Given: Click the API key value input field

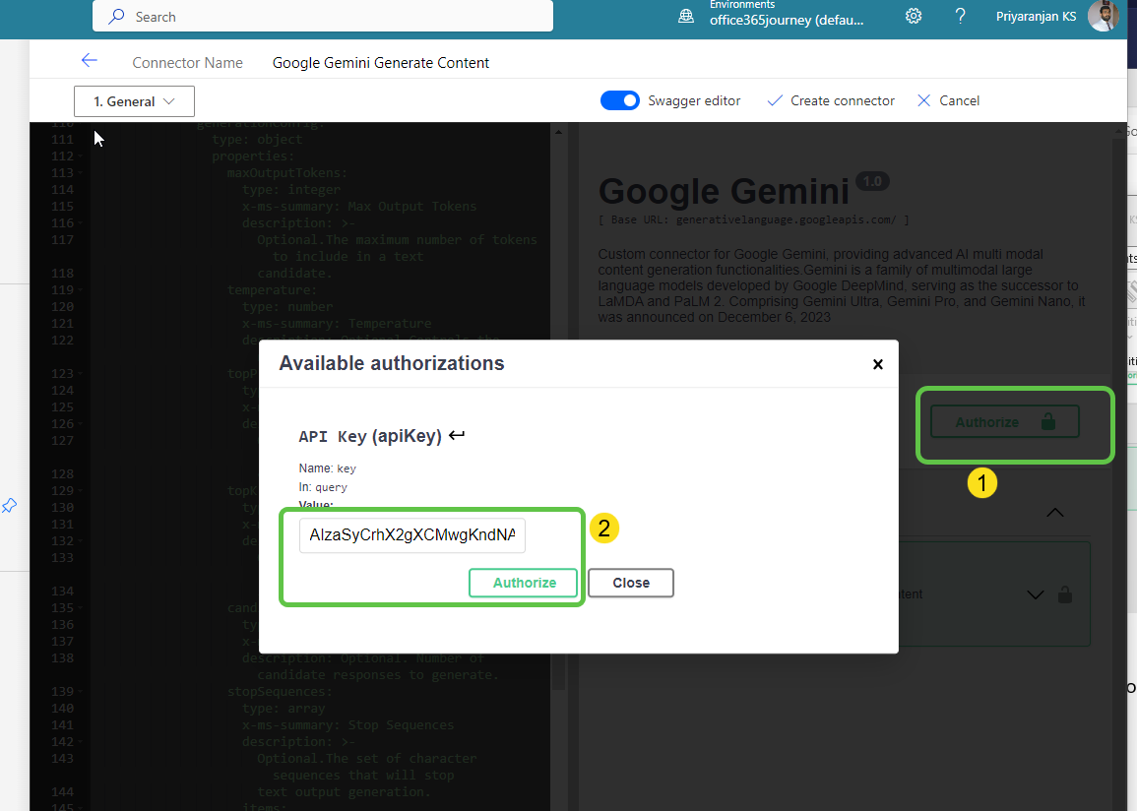Looking at the screenshot, I should click(x=411, y=534).
